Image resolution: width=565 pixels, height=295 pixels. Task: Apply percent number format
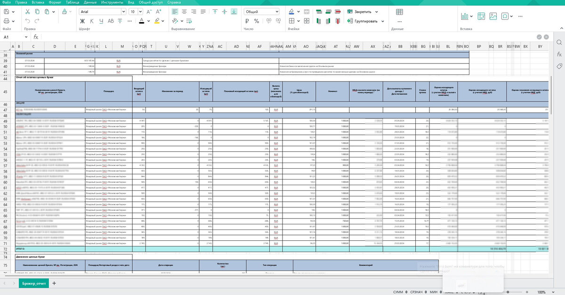click(257, 21)
